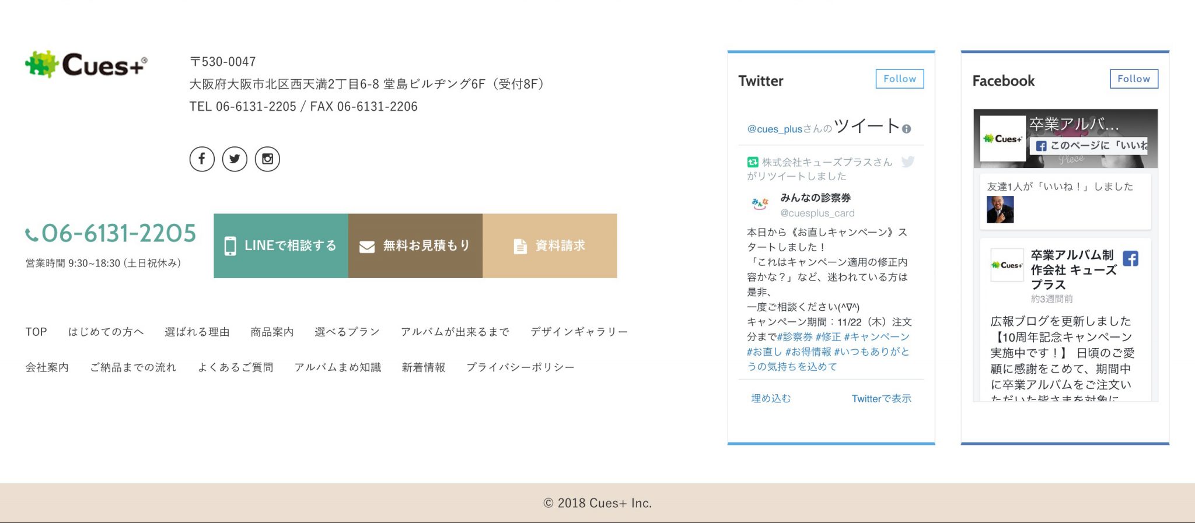Click the 〒530-0047 postal code
Screen dimensions: 1195x523
[x=223, y=62]
